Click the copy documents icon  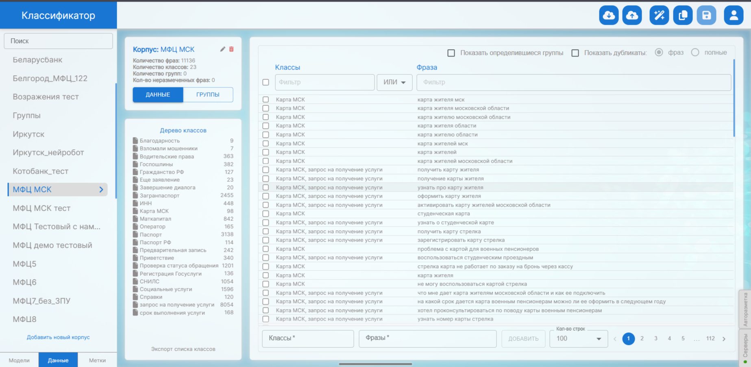coord(683,15)
